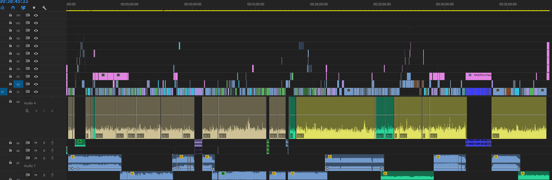Toggle the Snap magnet icon
Viewport: 552px width, 180px height.
(x=13, y=8)
